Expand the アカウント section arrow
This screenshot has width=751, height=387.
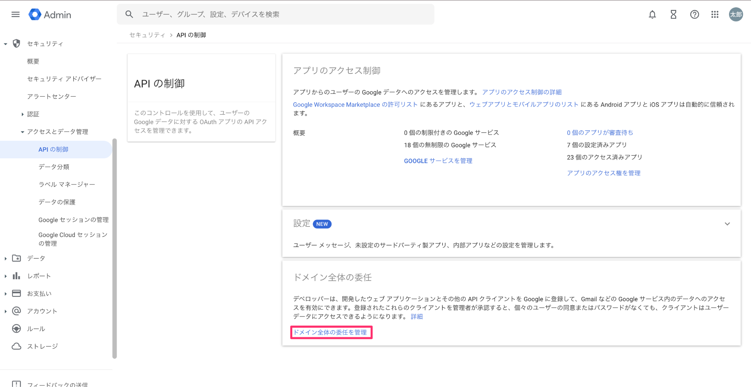tap(6, 312)
